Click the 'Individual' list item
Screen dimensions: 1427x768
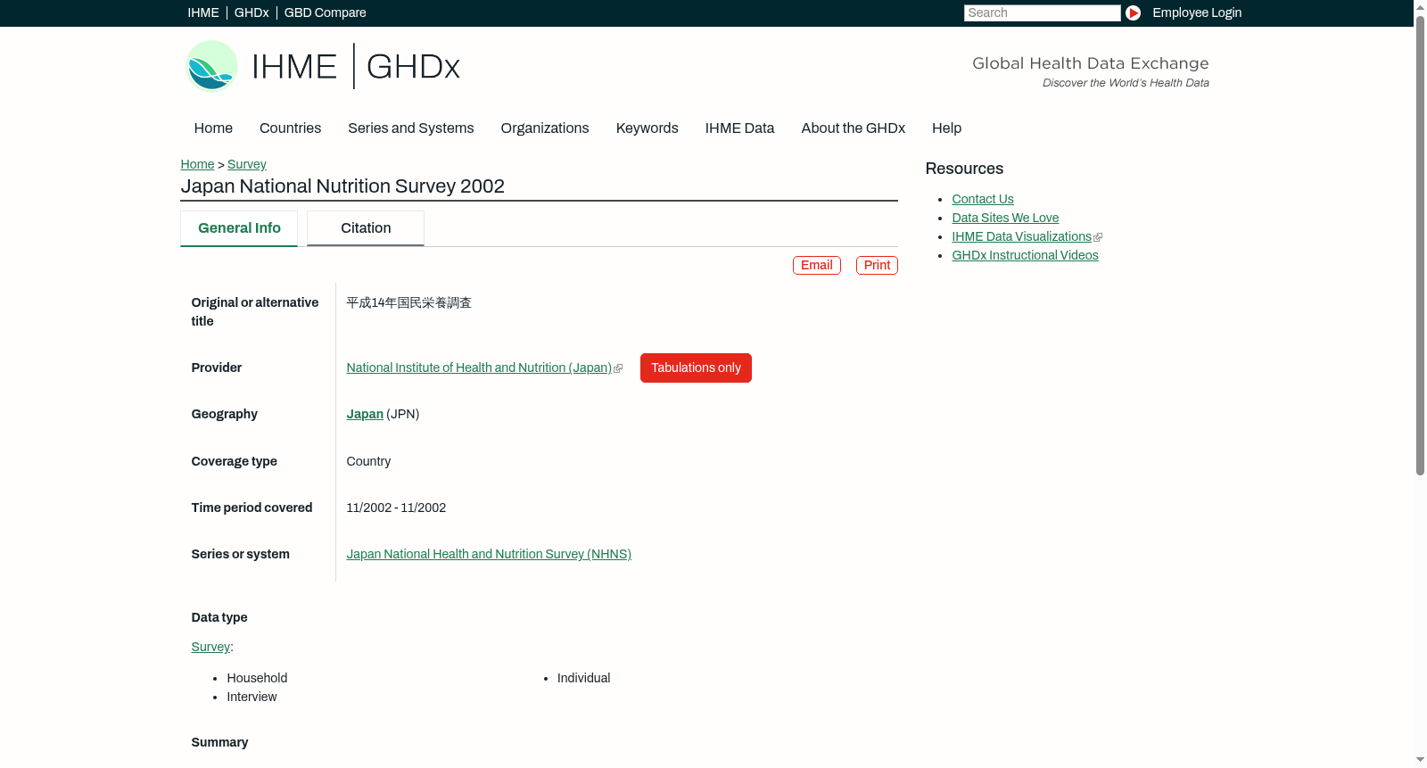583,679
